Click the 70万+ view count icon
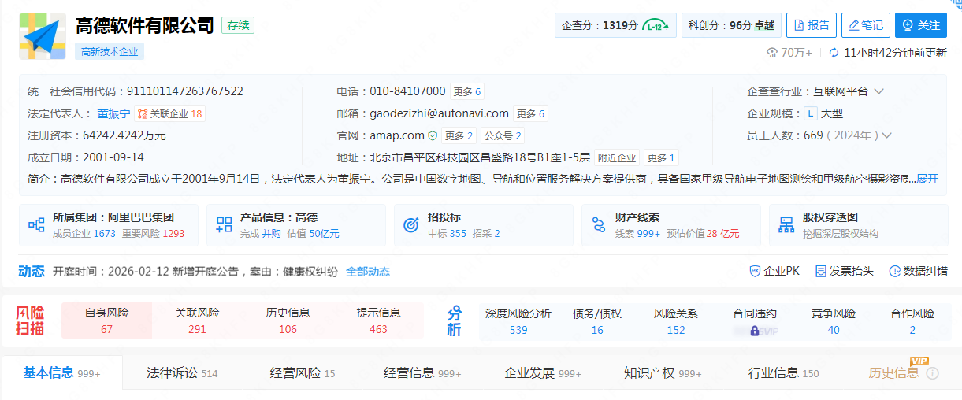 (x=772, y=53)
